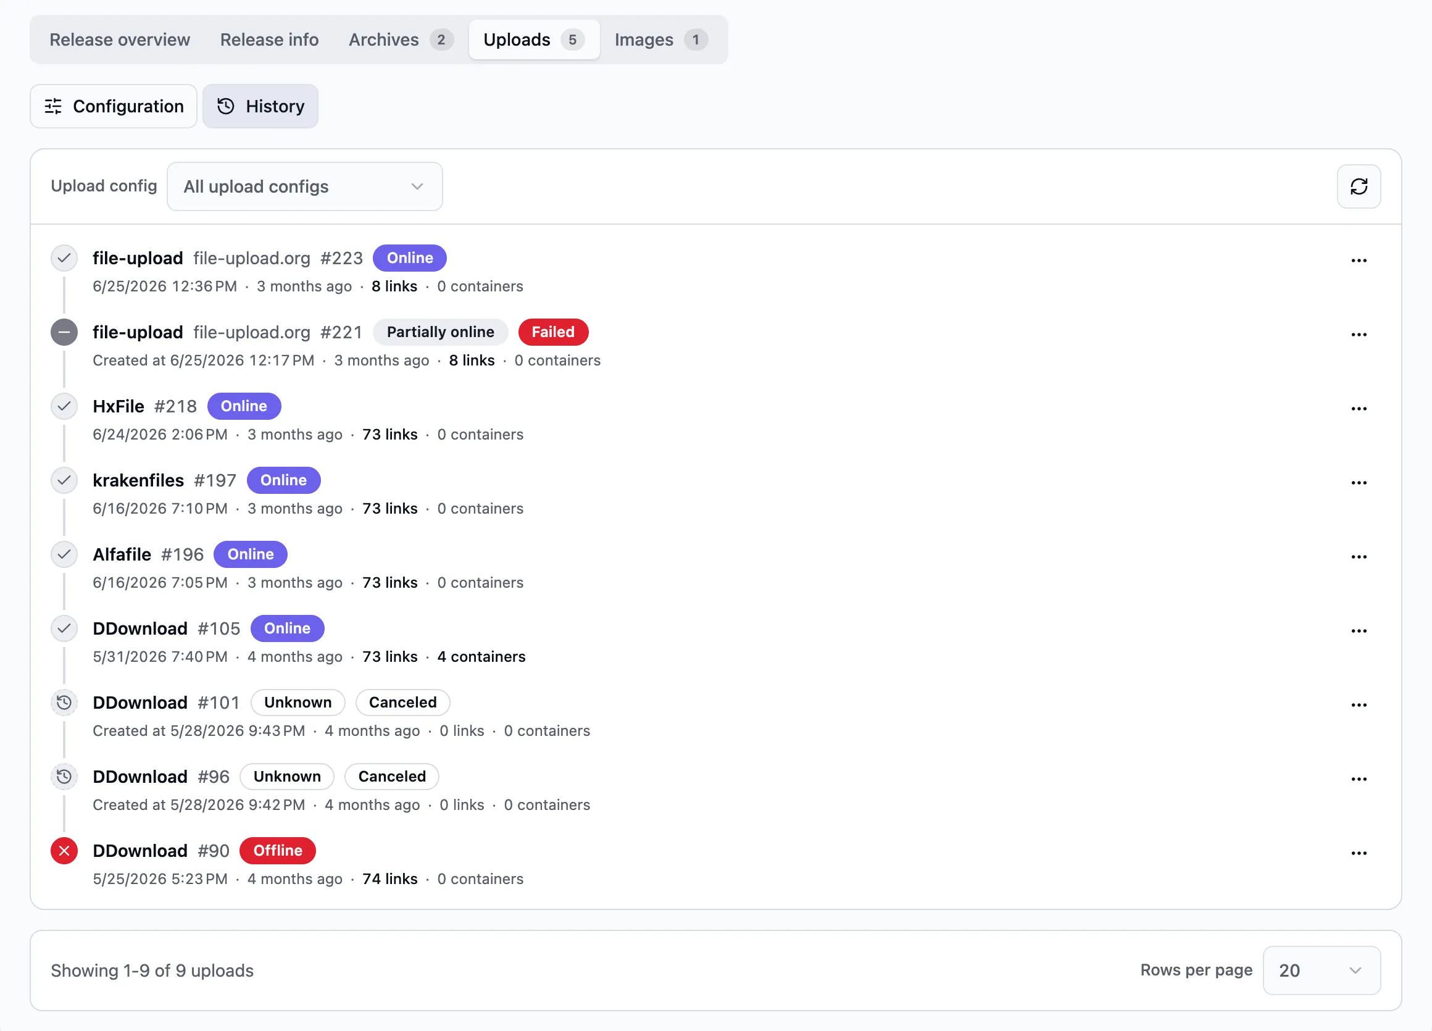1432x1031 pixels.
Task: Select the Alfafile upload name
Action: click(122, 554)
